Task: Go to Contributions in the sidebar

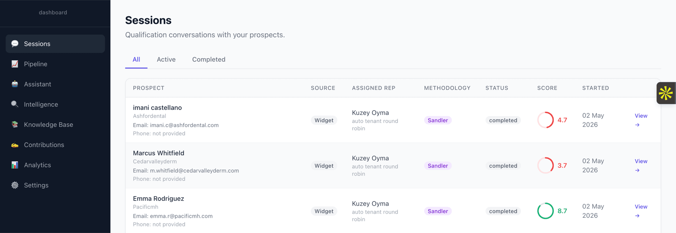Action: 55,145
